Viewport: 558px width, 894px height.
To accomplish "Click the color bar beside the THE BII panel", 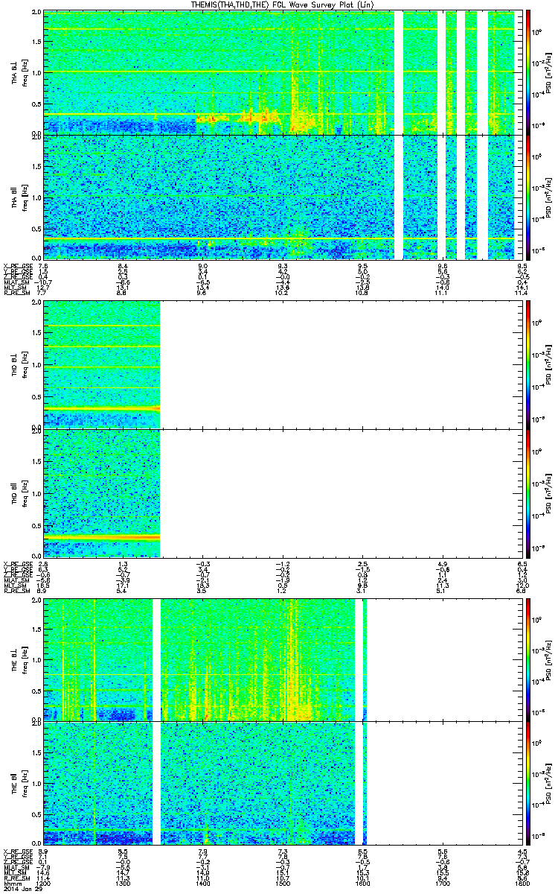I will click(529, 782).
